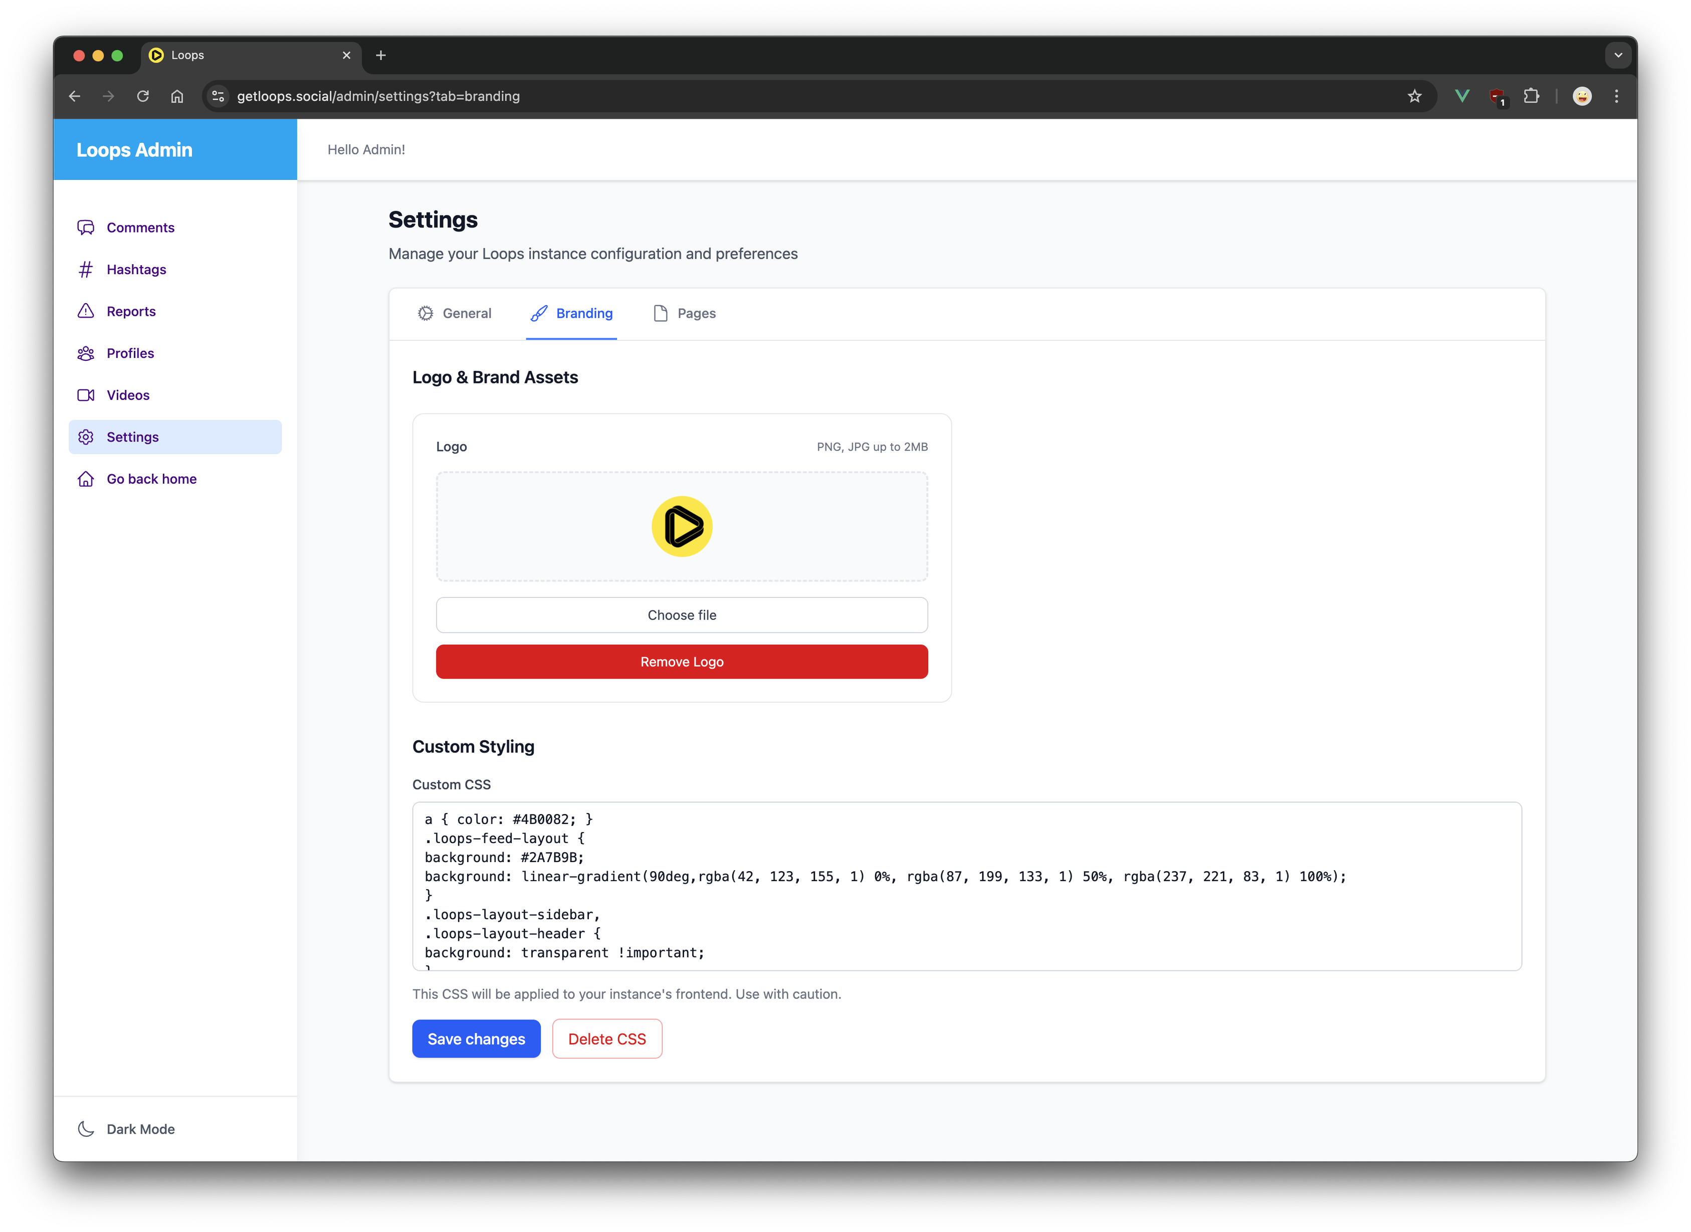Focus the Custom CSS text area
This screenshot has height=1232, width=1691.
coord(967,886)
